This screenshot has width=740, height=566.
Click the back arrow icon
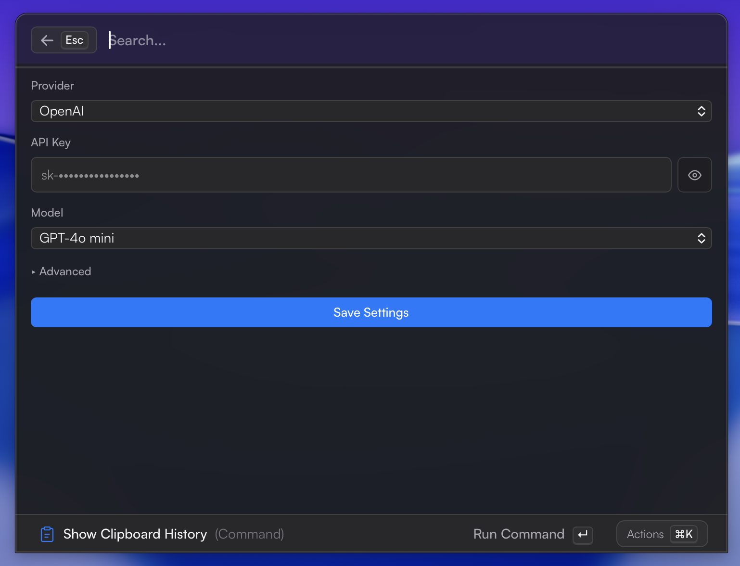point(47,40)
